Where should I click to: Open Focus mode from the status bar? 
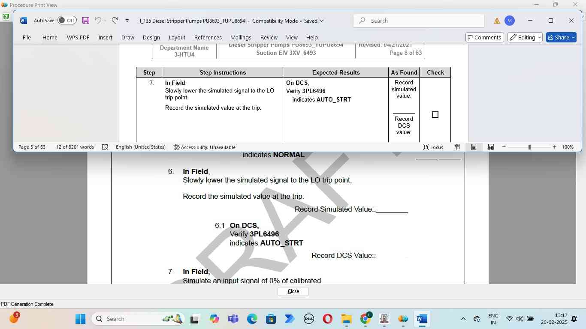(x=433, y=147)
